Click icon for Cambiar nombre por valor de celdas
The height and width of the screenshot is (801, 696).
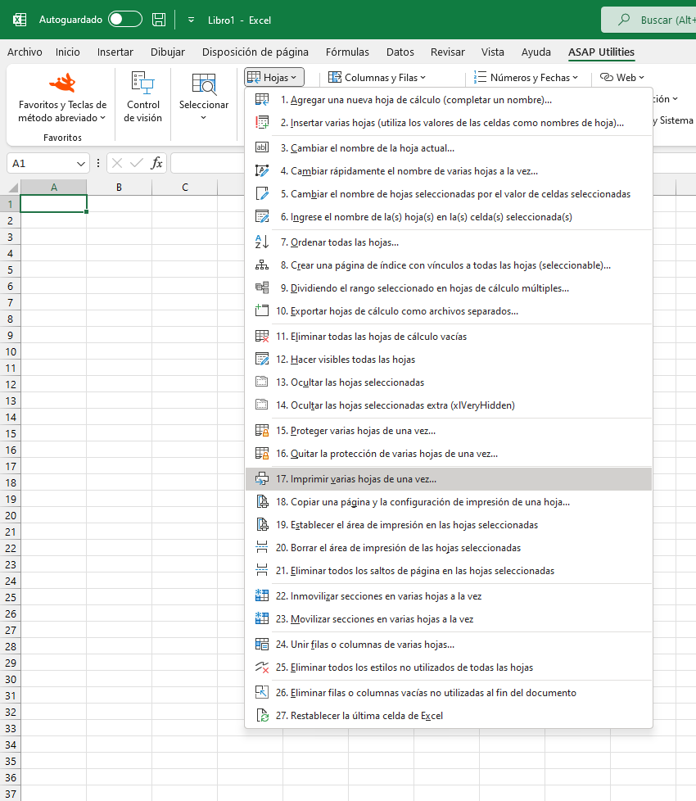click(262, 194)
